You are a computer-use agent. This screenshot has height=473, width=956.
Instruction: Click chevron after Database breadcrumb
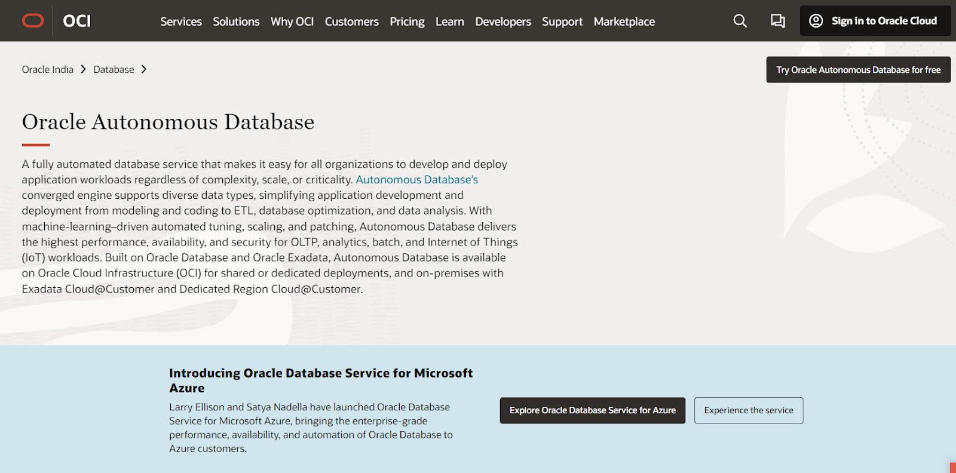pyautogui.click(x=143, y=69)
